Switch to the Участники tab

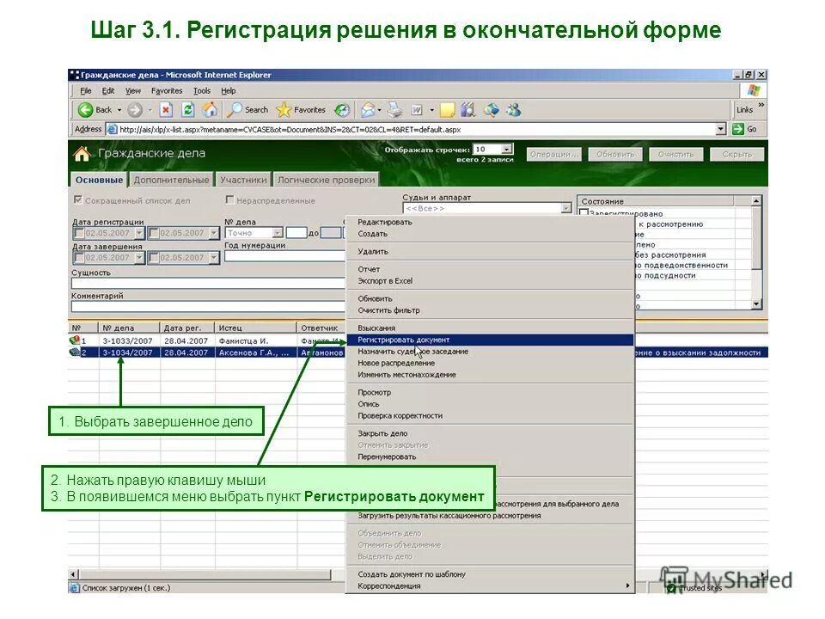243,180
